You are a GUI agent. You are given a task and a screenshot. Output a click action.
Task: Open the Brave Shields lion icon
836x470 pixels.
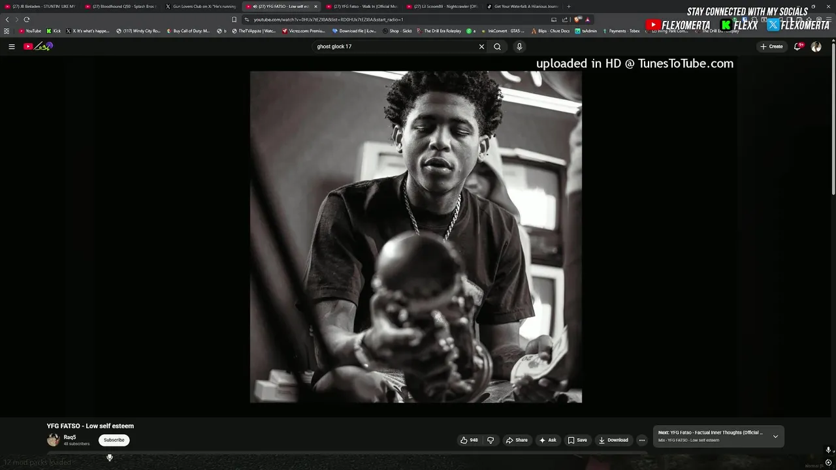(577, 20)
